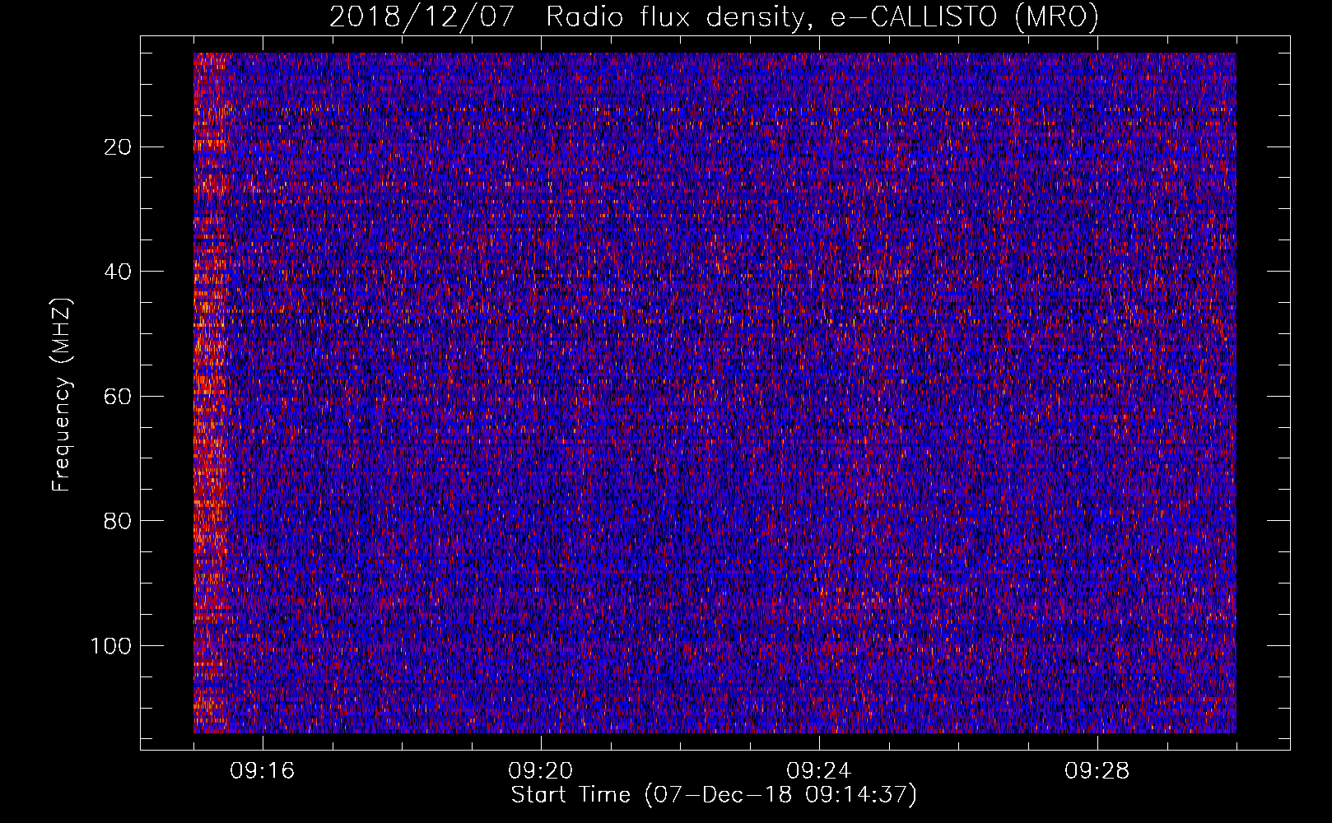Click the 09:24 time tick label
Image resolution: width=1332 pixels, height=823 pixels.
click(819, 771)
